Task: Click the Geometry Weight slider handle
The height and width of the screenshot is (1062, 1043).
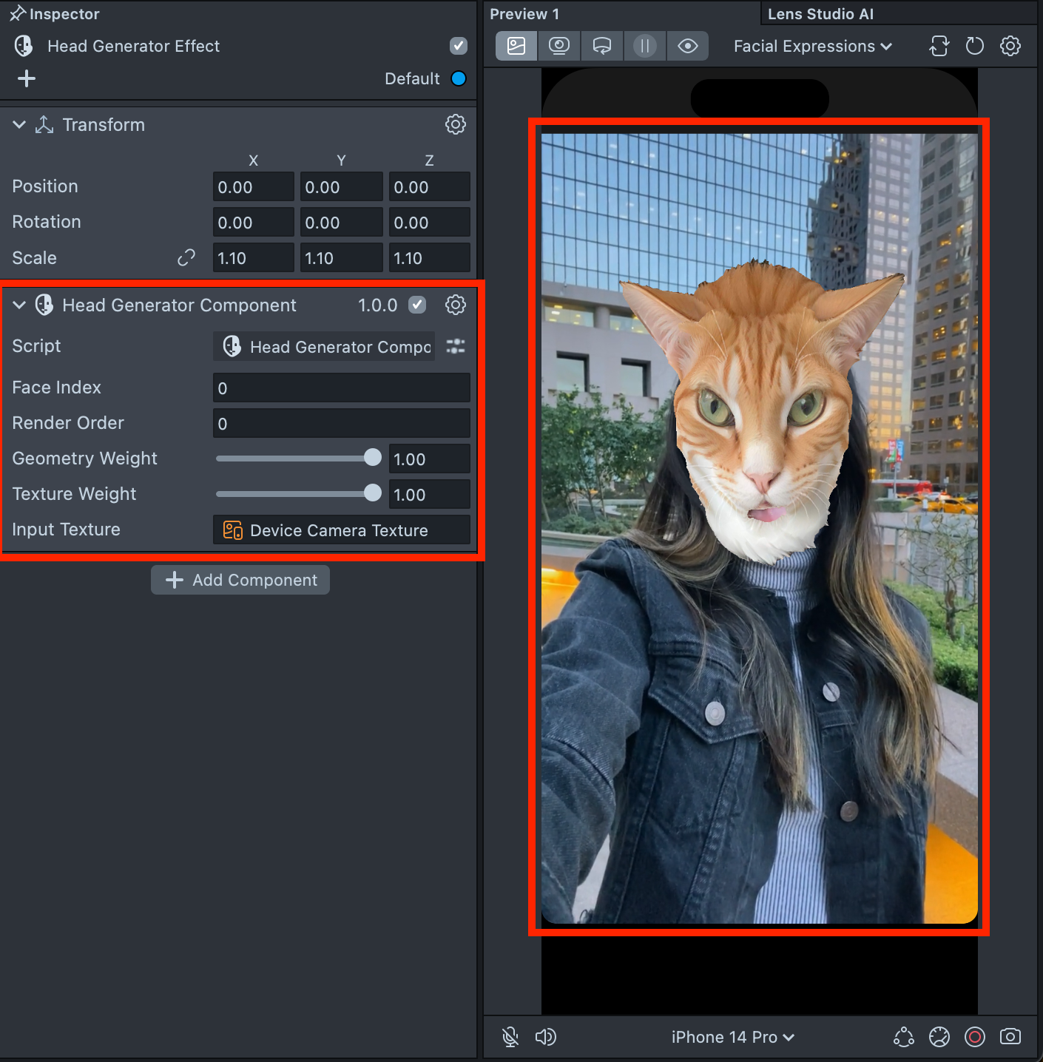Action: [373, 458]
